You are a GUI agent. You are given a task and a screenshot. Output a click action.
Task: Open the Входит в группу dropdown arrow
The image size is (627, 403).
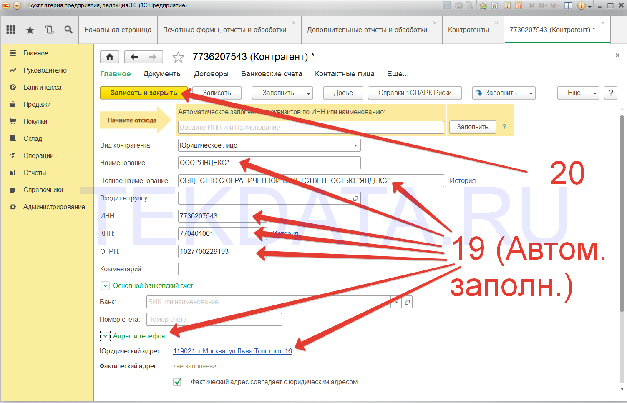(345, 198)
